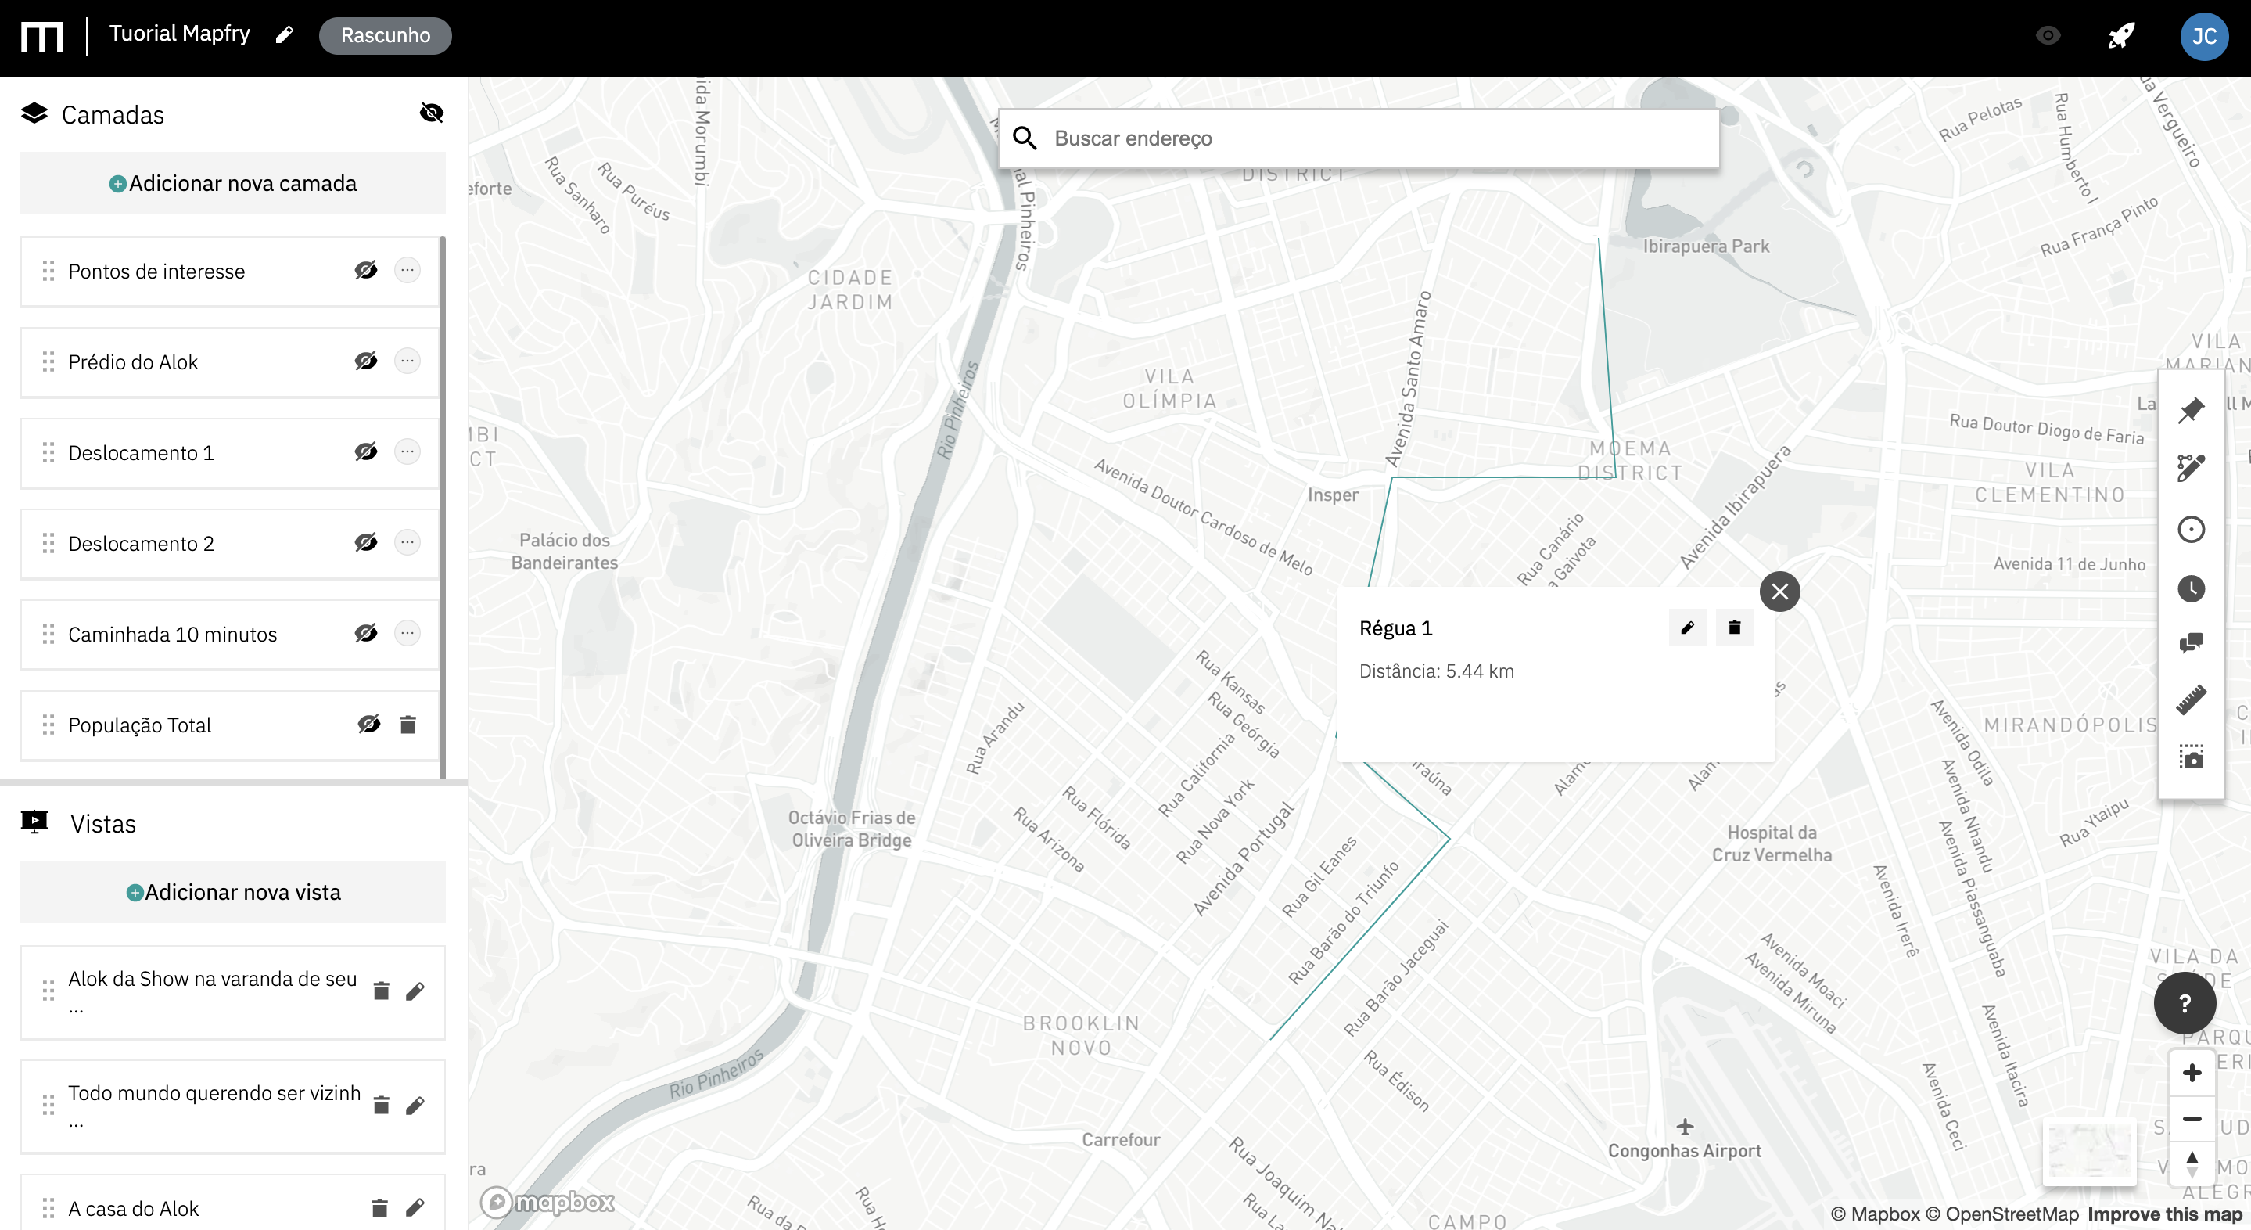Open options menu for Prédio do Alok

point(407,361)
